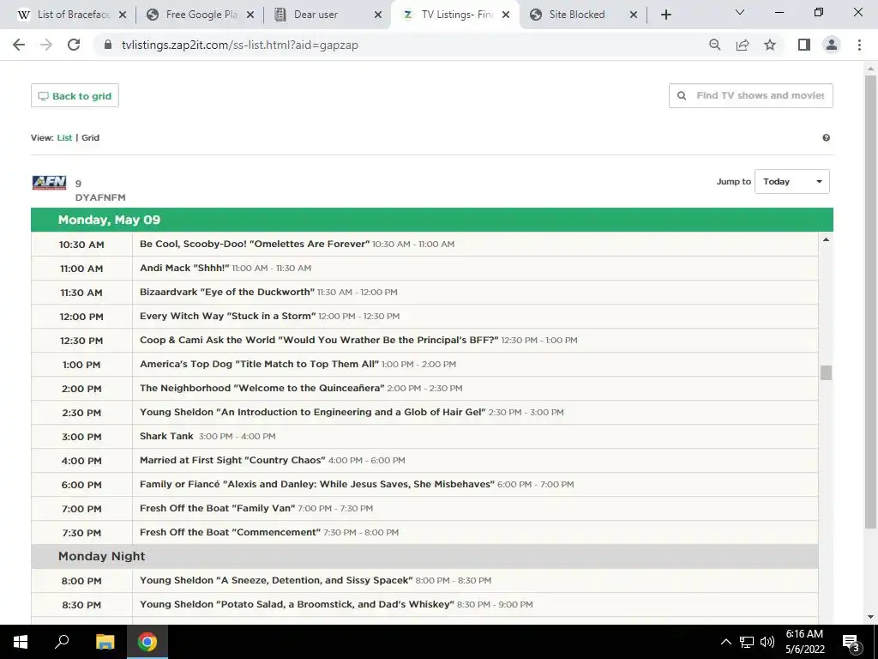The image size is (878, 659).
Task: Open The Neighborhood Quinceañera listing
Action: tap(262, 389)
